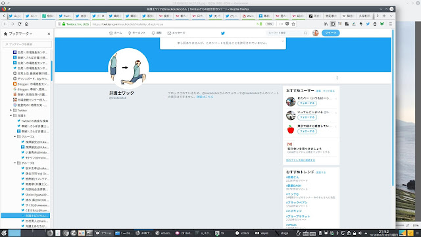421x237 pixels.
Task: Open the #ブループラネット trend
Action: pyautogui.click(x=298, y=217)
